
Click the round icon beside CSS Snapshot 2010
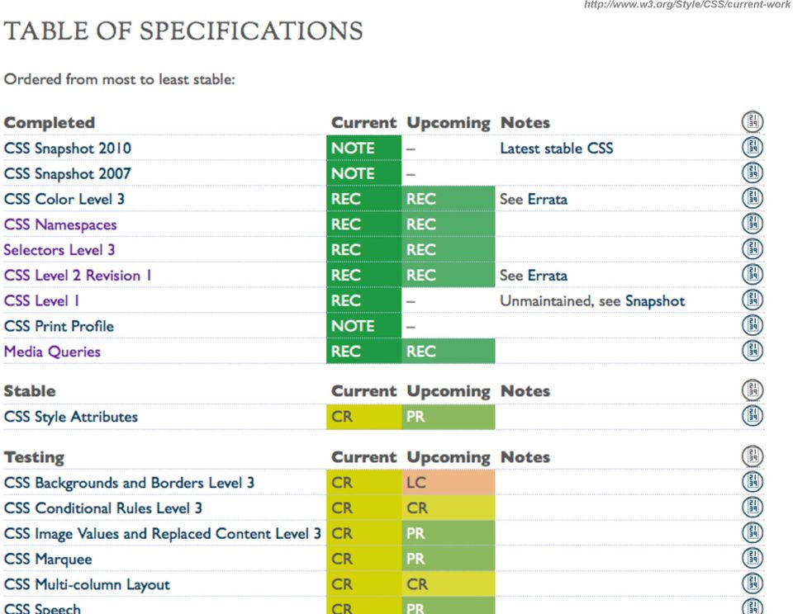pos(753,147)
